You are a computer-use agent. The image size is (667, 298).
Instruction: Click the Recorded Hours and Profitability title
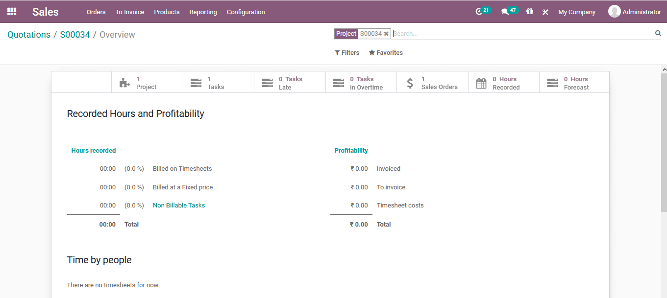click(135, 114)
